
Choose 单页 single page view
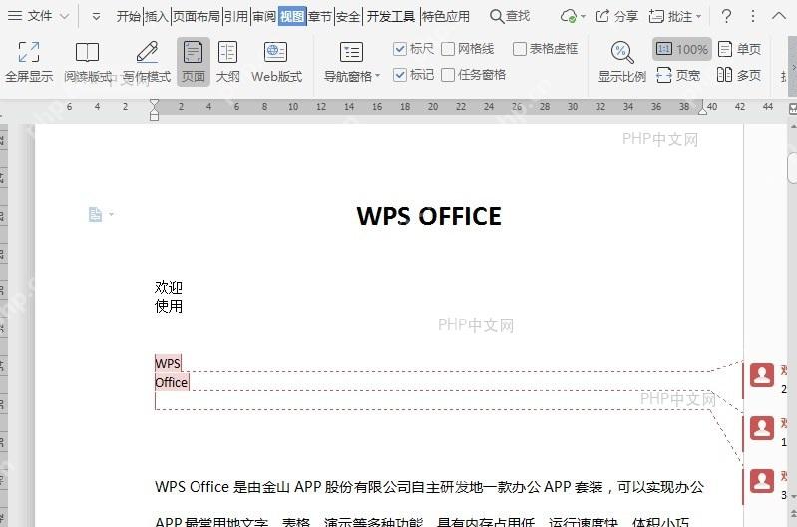(739, 49)
